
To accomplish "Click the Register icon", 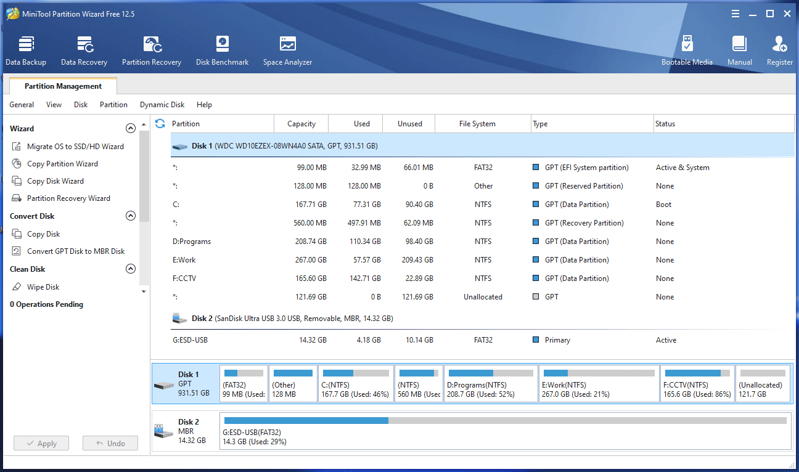I will click(x=779, y=44).
